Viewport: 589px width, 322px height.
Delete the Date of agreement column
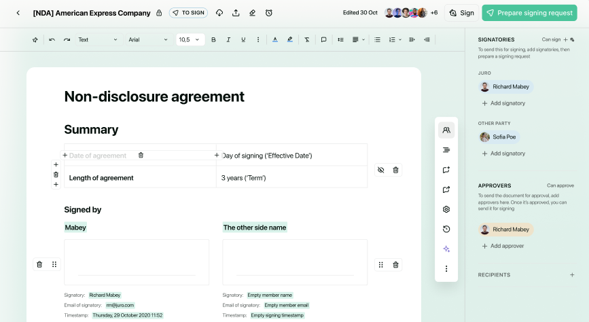141,155
